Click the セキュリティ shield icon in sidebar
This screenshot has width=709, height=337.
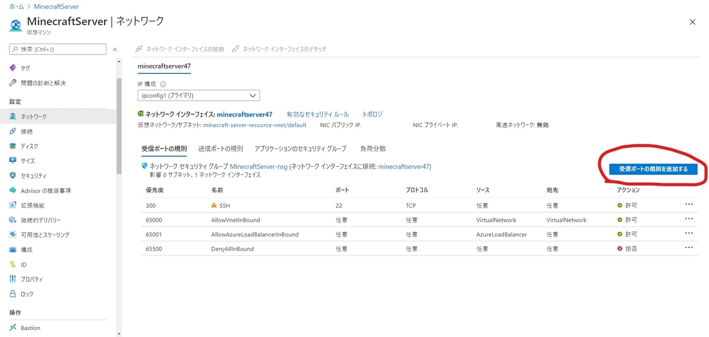point(13,176)
